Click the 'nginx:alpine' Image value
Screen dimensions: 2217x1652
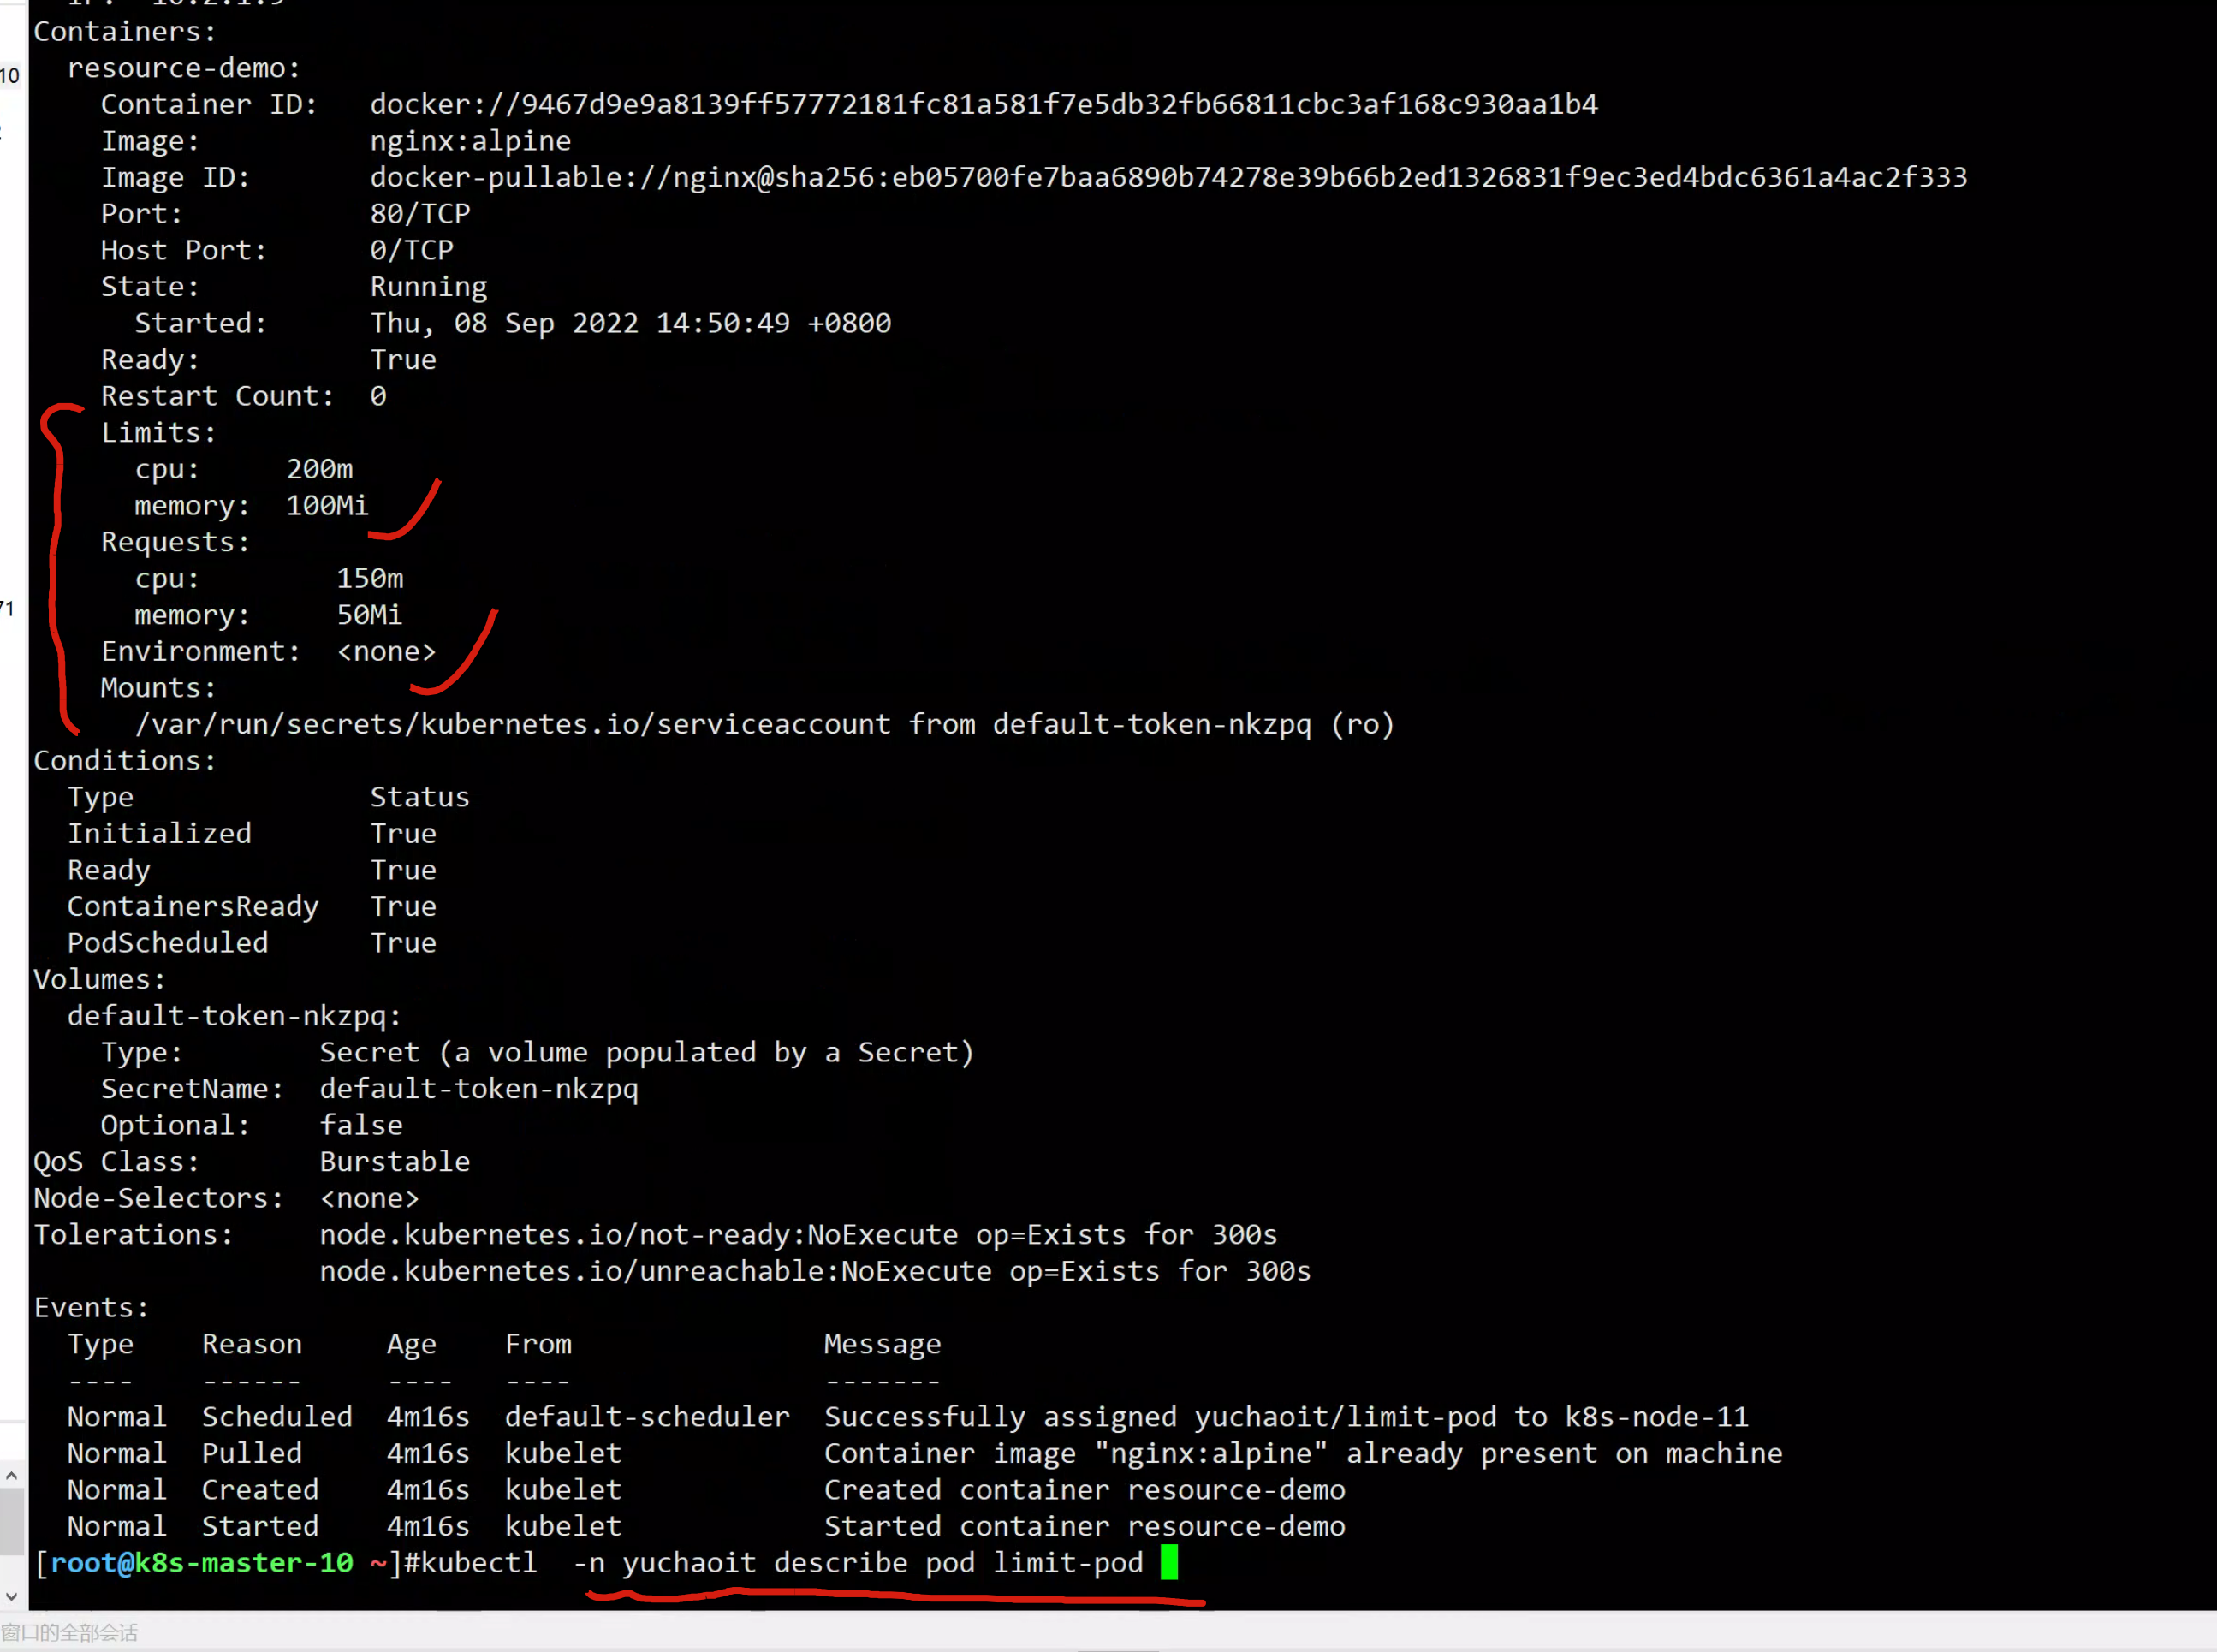pos(470,141)
